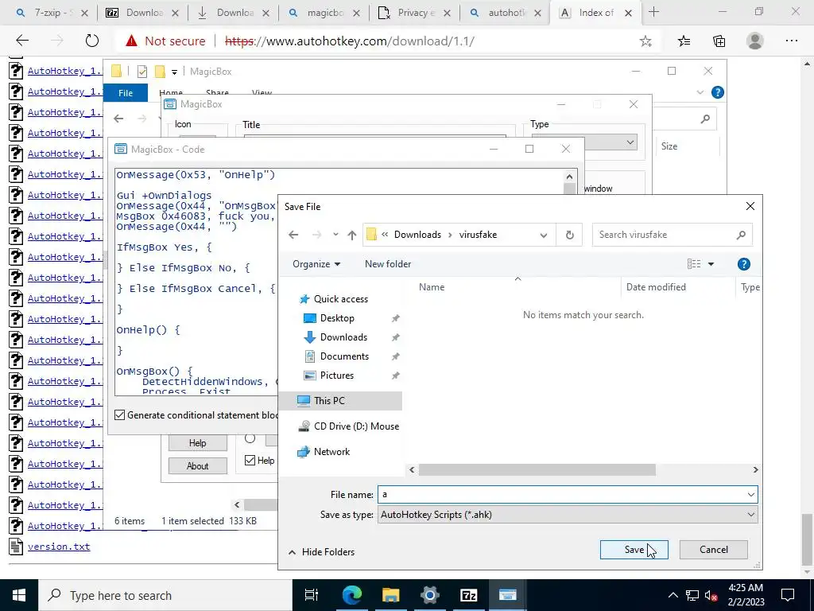The height and width of the screenshot is (611, 814).
Task: Click the Explorer search magnifier icon
Action: click(x=705, y=119)
